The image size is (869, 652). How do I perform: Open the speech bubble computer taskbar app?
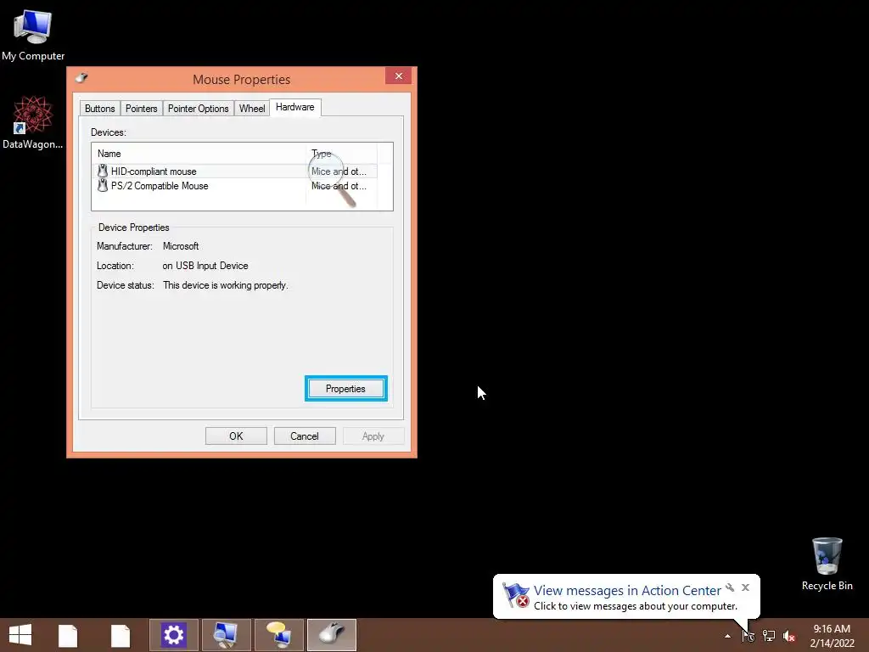[x=278, y=635]
